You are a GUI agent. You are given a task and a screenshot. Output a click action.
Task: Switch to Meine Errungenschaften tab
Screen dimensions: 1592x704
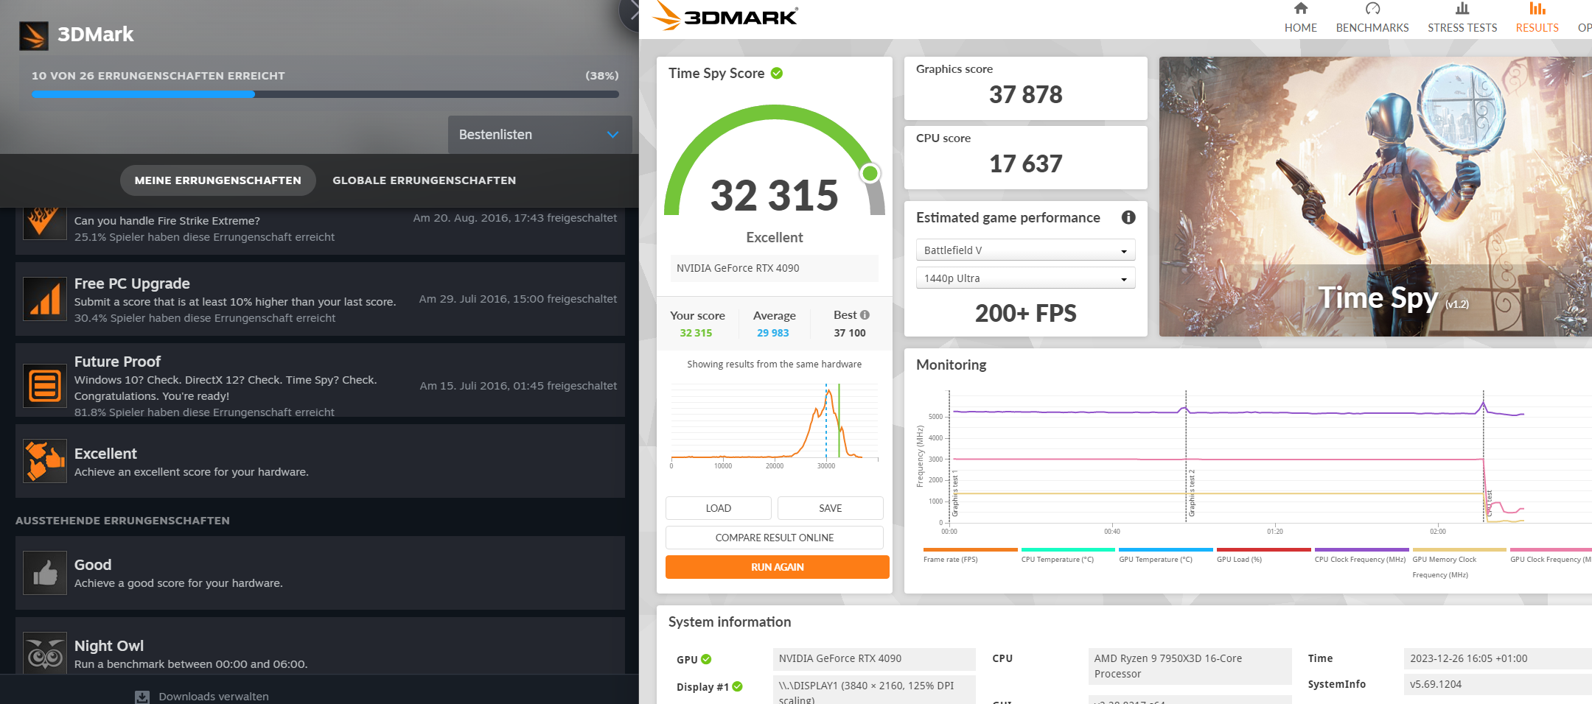[218, 180]
